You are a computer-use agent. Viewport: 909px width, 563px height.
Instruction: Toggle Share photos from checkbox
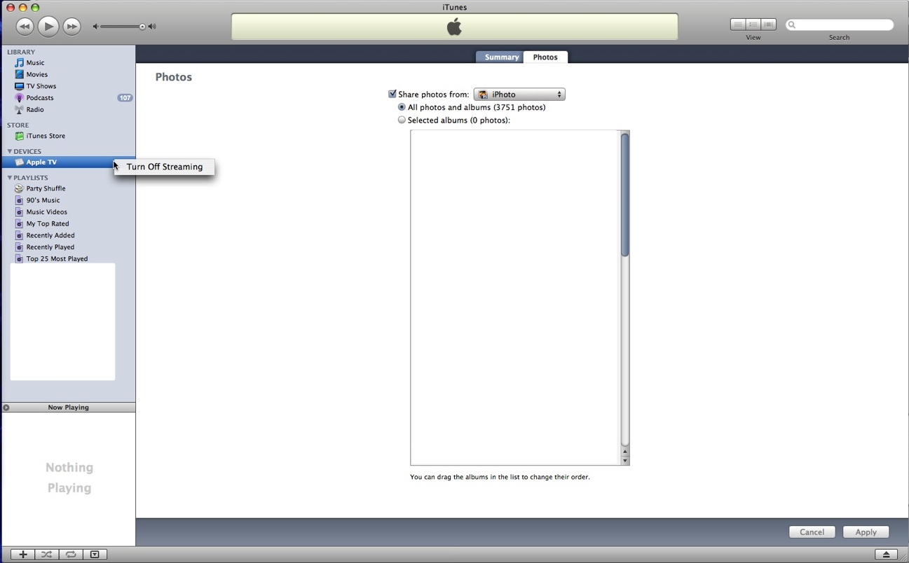pyautogui.click(x=392, y=94)
